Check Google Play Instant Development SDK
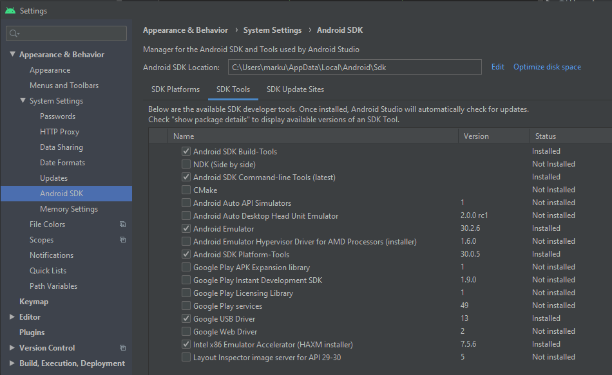612x375 pixels. point(186,280)
